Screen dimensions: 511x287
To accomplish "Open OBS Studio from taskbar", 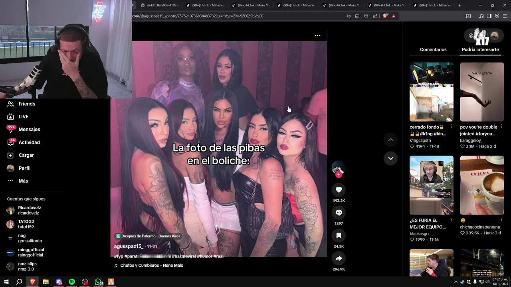I will tap(85, 282).
